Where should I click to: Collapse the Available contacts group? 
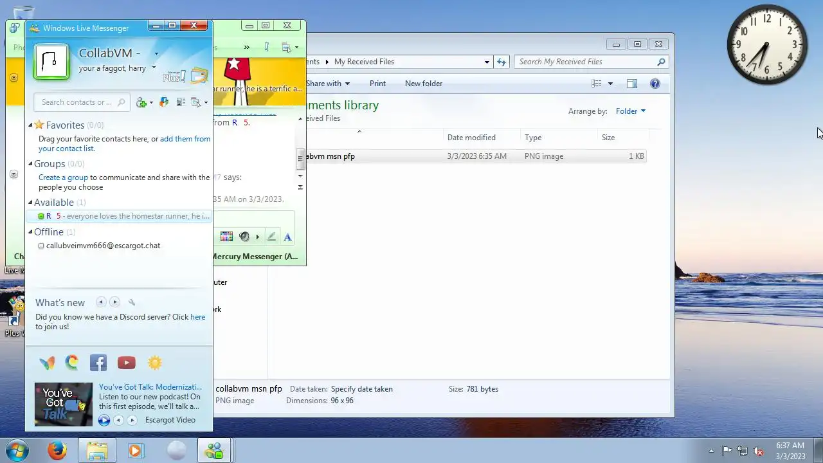click(30, 203)
